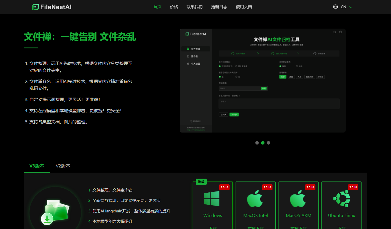The height and width of the screenshot is (229, 391).
Task: Go to the 首页 nav item
Action: [157, 7]
